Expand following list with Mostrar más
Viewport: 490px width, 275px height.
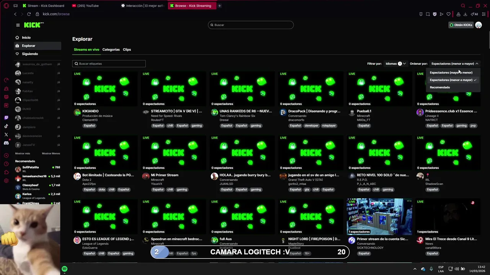click(x=23, y=154)
